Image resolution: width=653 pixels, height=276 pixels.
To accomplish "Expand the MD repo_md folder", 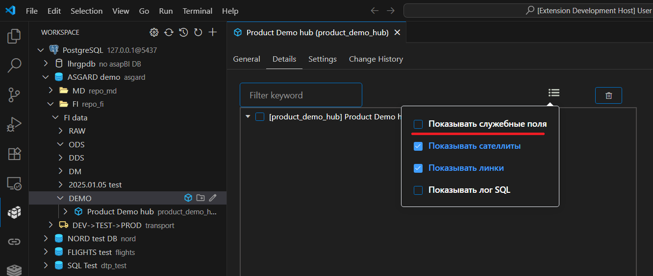I will click(50, 91).
